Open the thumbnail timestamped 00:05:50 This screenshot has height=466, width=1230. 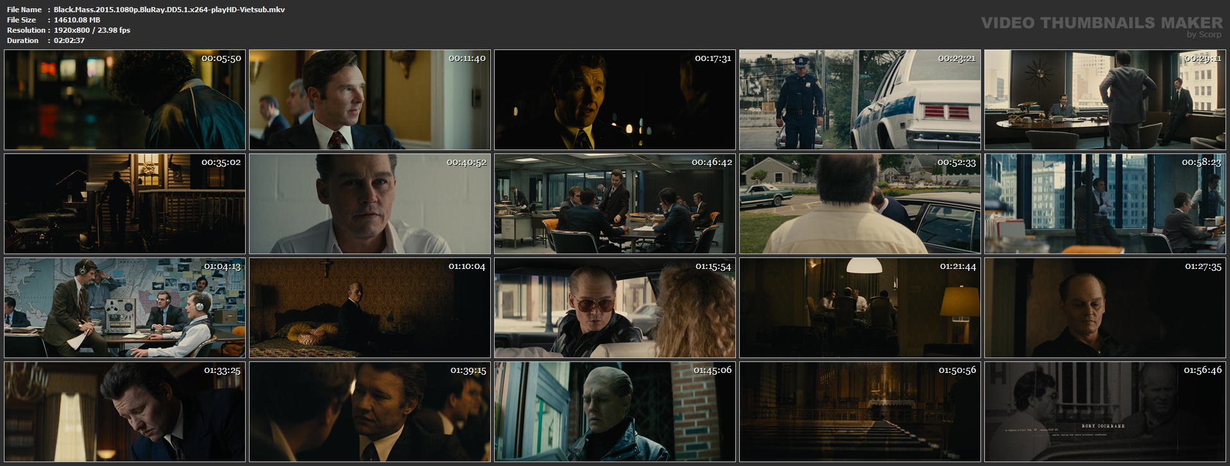tap(124, 99)
